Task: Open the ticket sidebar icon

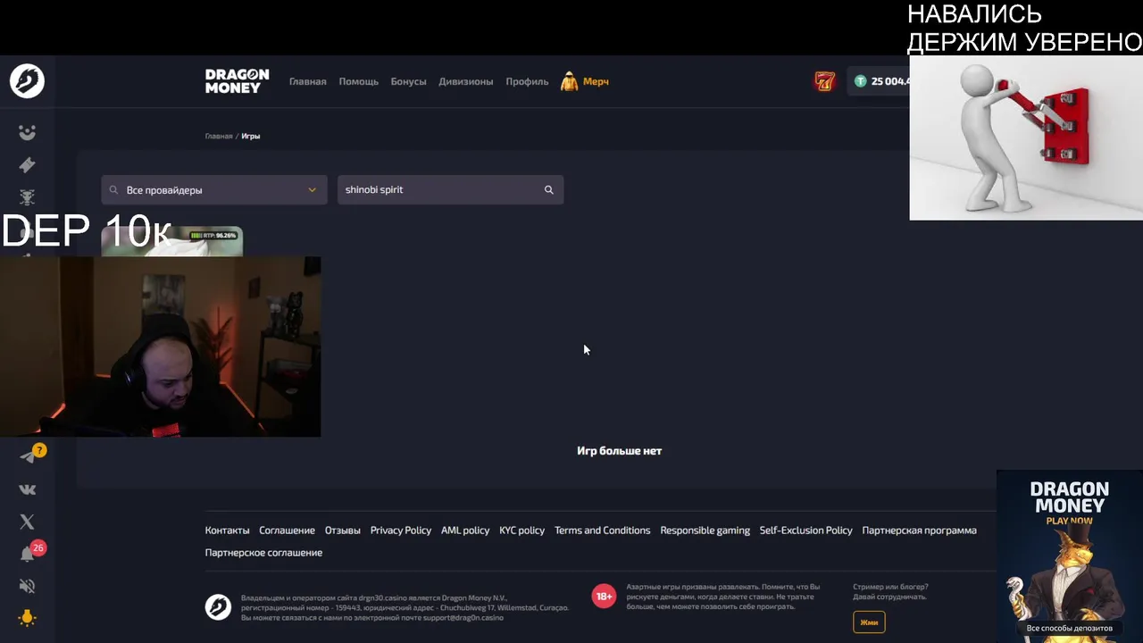Action: point(28,165)
